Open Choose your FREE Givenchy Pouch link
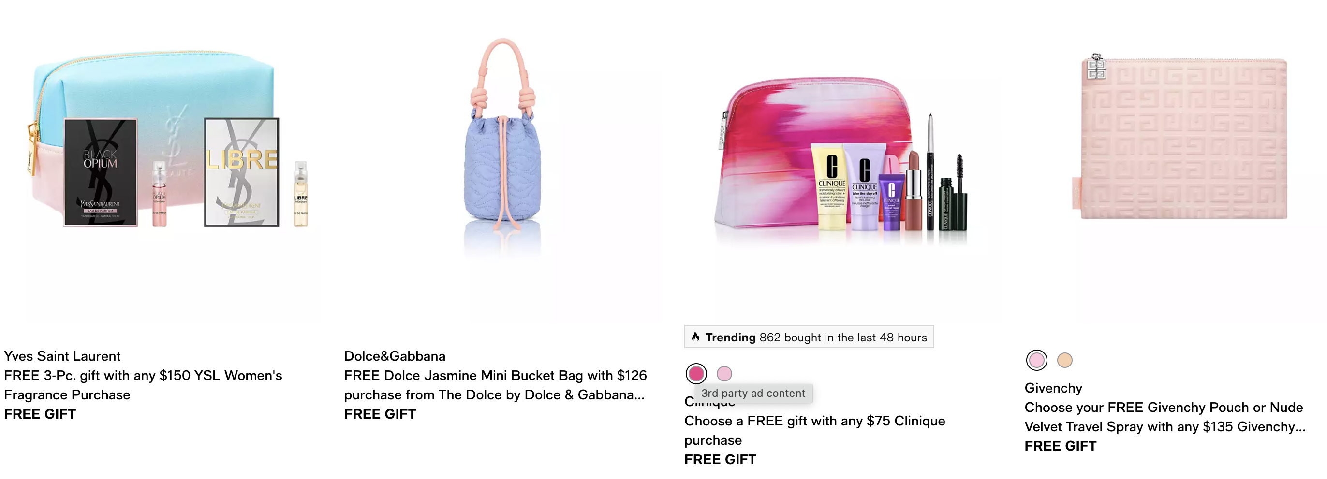Screen dimensions: 1327x479 1165,417
